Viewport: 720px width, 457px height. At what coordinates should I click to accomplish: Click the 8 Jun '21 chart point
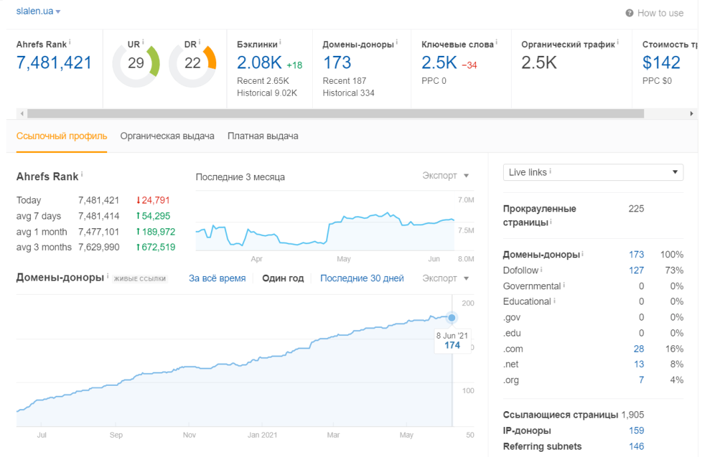[452, 317]
